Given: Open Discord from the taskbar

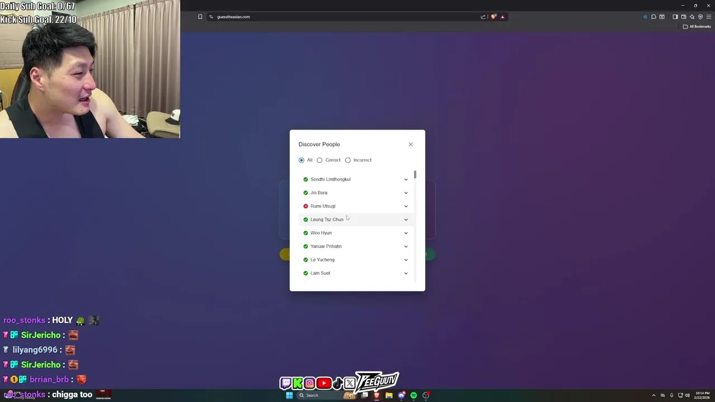Looking at the screenshot, I should coord(402,395).
